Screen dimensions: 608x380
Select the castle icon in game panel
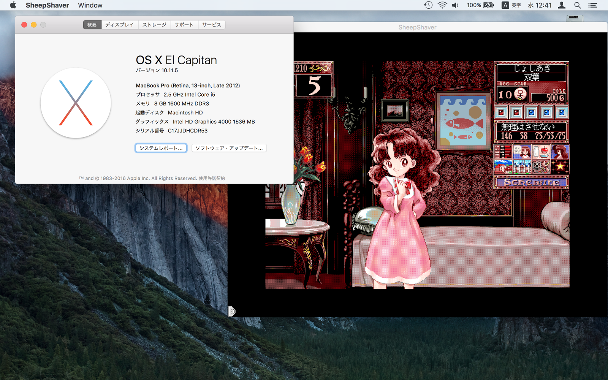coord(522,167)
